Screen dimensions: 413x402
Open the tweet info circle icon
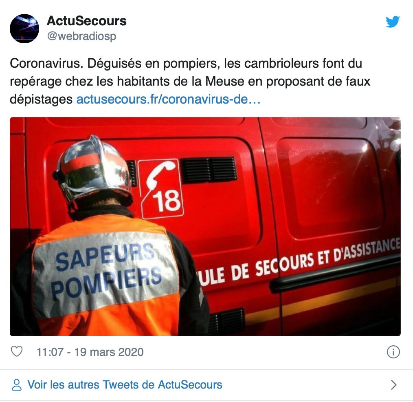[x=393, y=352]
